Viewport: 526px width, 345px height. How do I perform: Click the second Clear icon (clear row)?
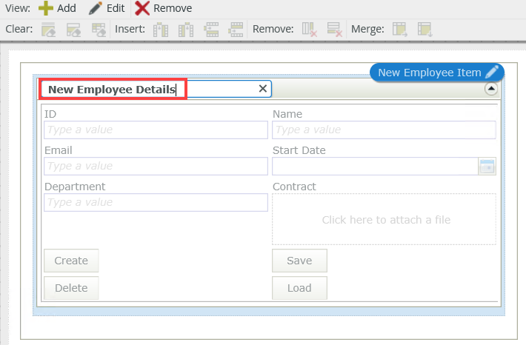pyautogui.click(x=73, y=30)
